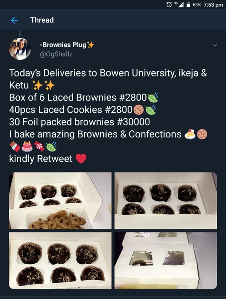
Task: Click the #2800 hashtag after Laced Brownies
Action: 133,98
